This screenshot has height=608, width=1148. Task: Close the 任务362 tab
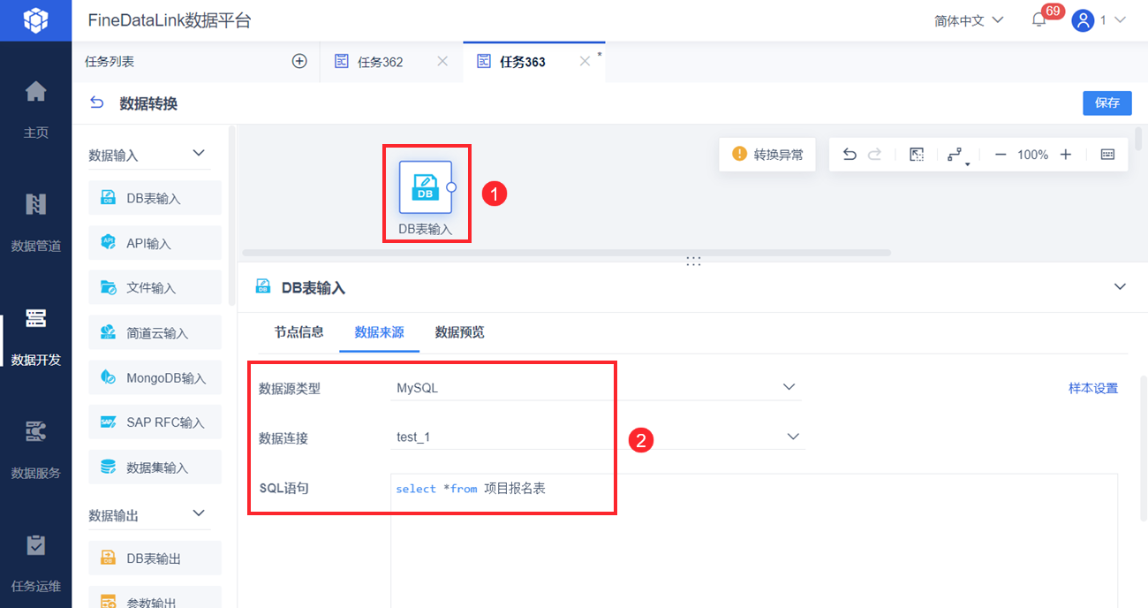click(442, 61)
